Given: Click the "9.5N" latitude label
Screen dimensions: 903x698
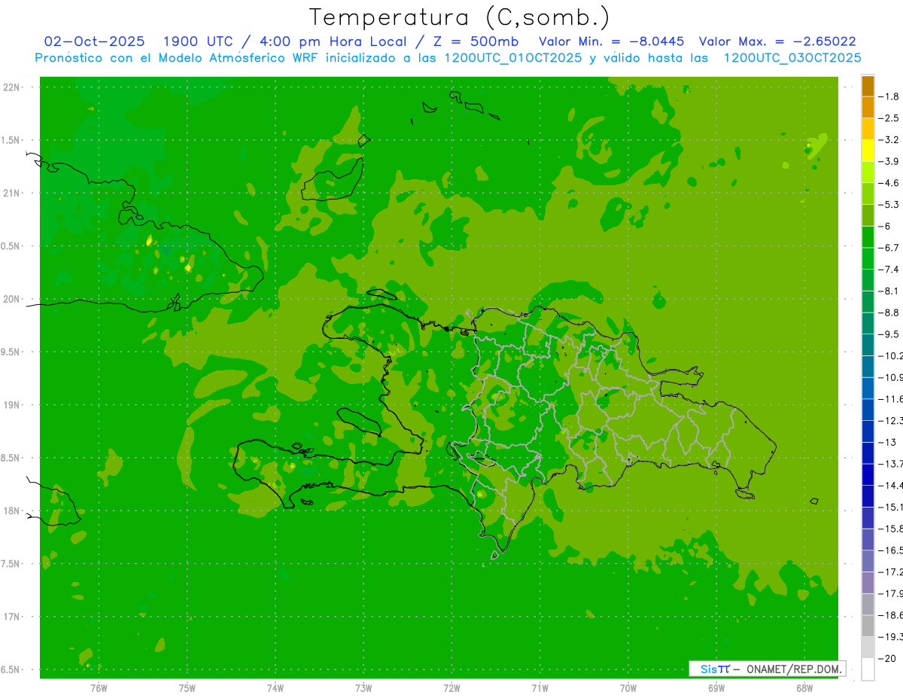Looking at the screenshot, I should 11,352.
